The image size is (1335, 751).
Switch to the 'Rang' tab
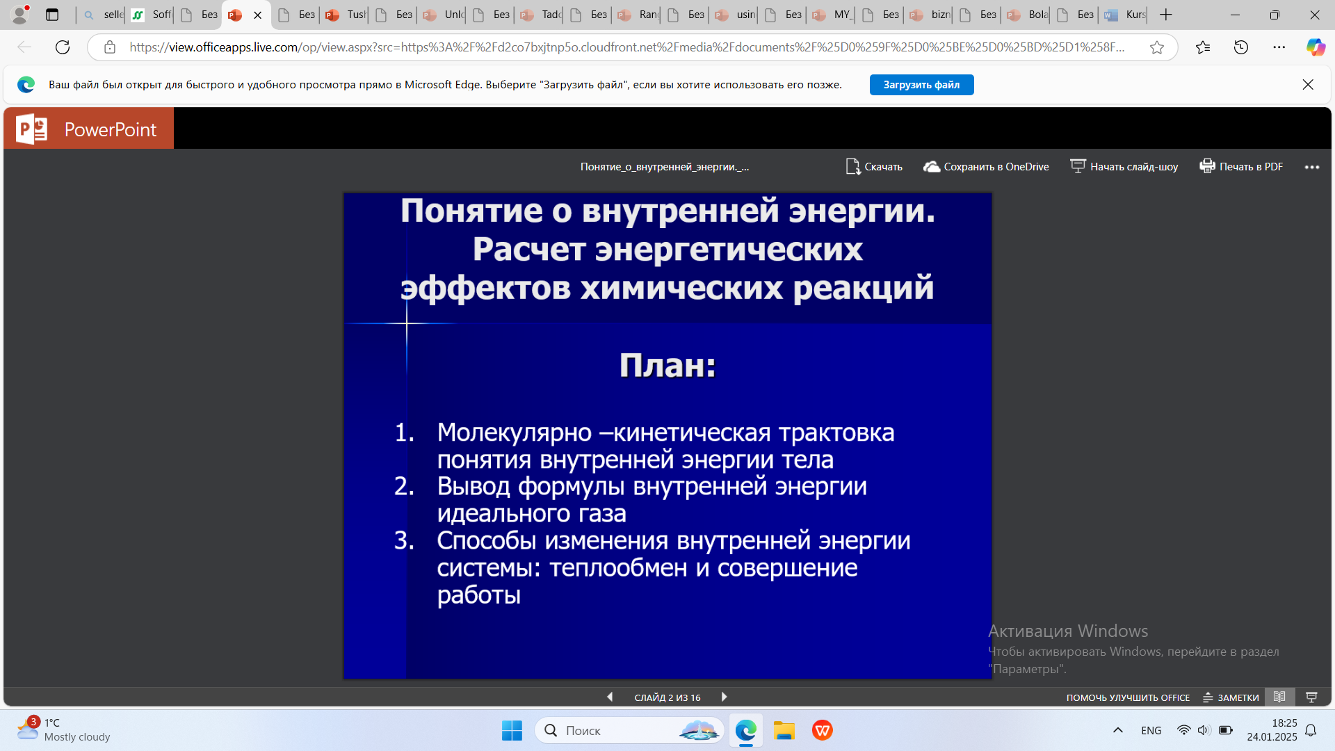638,15
